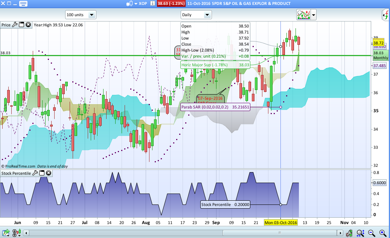This screenshot has height=238, width=390.
Task: Click the Close 38.54 tooltip row
Action: (215, 44)
